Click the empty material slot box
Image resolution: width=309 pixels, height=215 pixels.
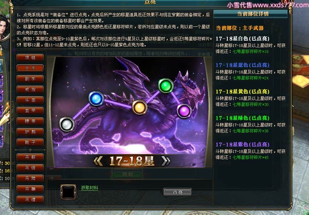pos(68,192)
